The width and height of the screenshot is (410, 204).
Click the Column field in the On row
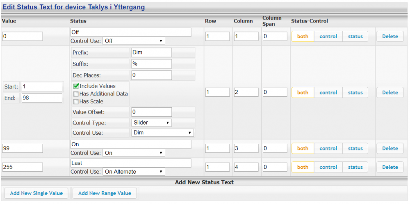[246, 149]
